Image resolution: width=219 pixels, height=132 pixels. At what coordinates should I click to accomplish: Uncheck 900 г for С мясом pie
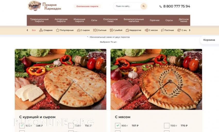tap(117, 126)
